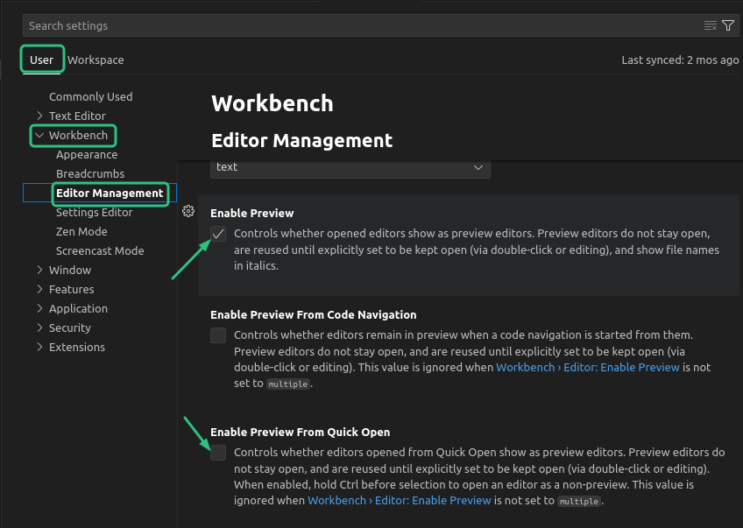The height and width of the screenshot is (528, 743).
Task: Click the Workbench page heading
Action: pyautogui.click(x=272, y=103)
